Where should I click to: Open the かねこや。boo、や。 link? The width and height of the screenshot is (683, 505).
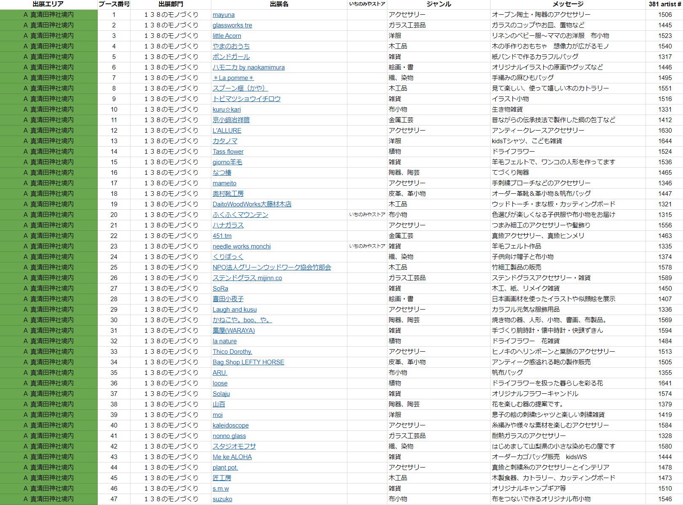[242, 320]
